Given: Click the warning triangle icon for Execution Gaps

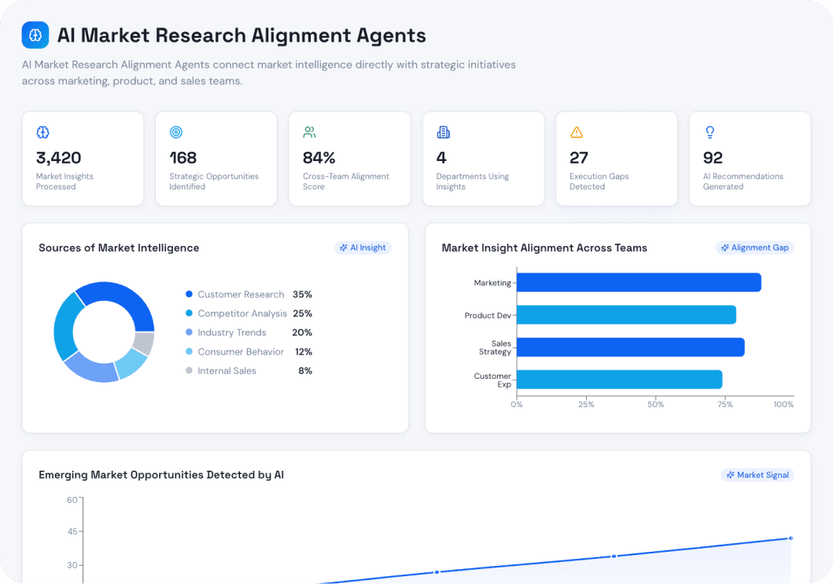Looking at the screenshot, I should pos(576,131).
